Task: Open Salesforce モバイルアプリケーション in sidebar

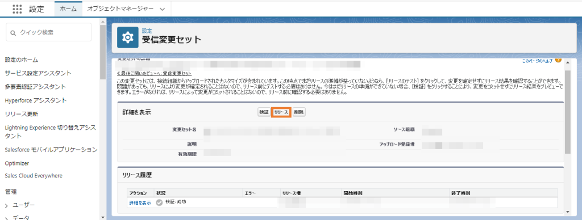Action: tap(51, 150)
